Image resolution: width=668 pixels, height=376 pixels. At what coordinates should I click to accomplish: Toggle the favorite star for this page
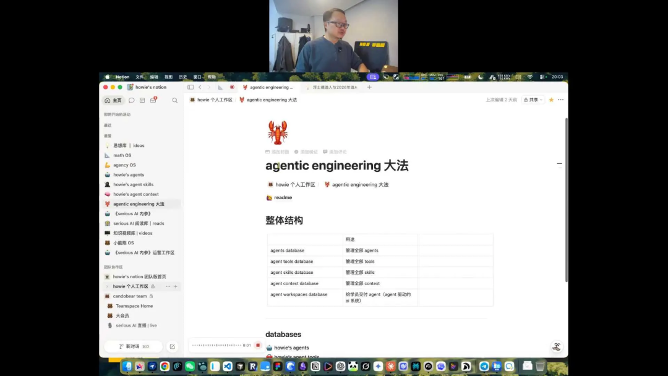[551, 100]
